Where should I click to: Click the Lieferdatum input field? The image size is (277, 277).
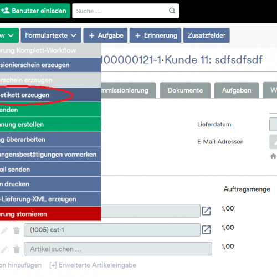coord(273,124)
